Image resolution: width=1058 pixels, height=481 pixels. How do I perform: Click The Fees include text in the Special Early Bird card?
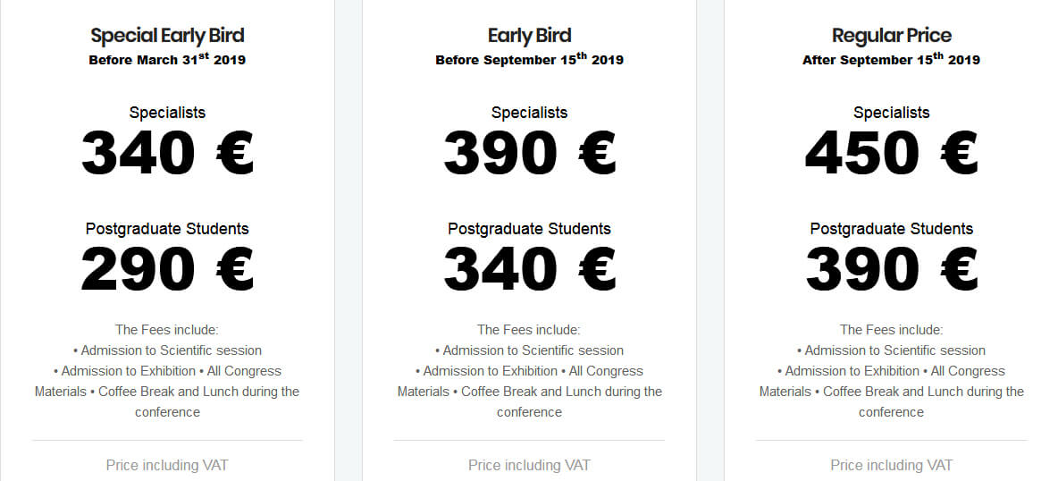click(x=167, y=330)
